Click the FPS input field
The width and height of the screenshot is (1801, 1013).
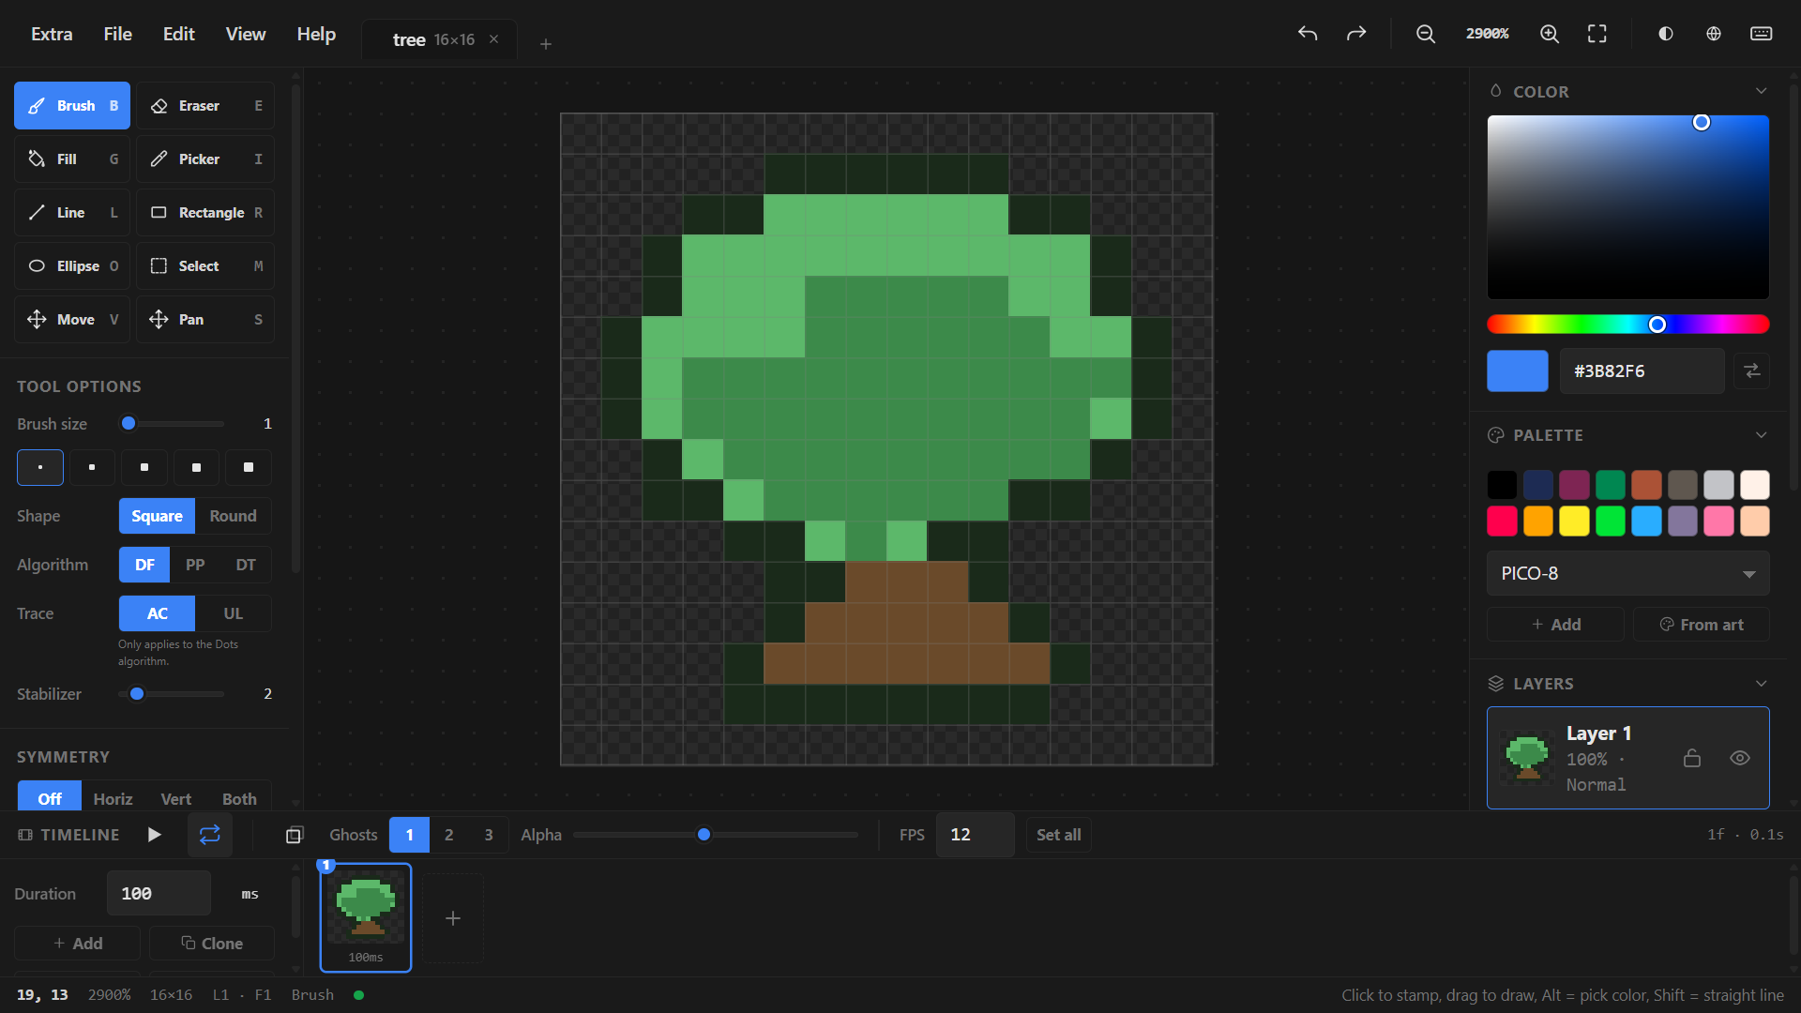[975, 835]
